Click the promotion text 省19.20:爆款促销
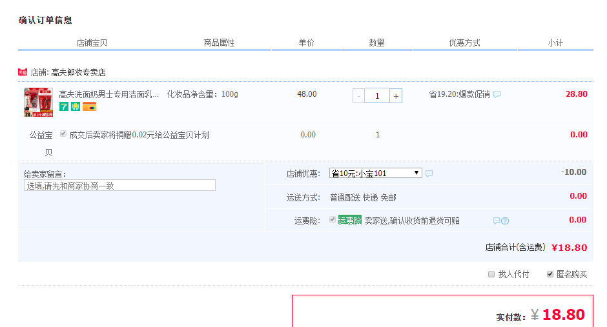 point(460,94)
